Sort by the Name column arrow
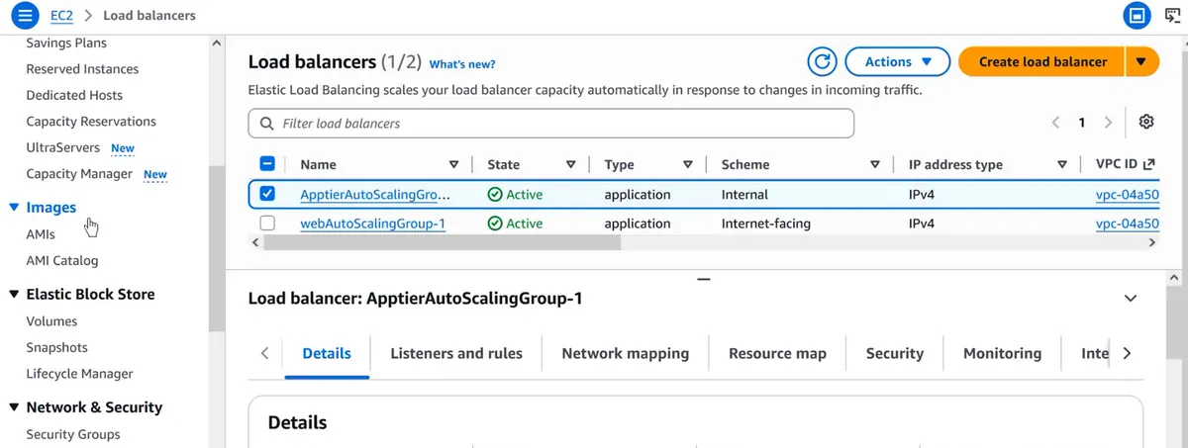 [454, 165]
